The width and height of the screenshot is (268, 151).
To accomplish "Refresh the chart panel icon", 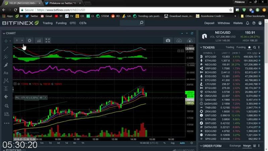I will pyautogui.click(x=192, y=33).
